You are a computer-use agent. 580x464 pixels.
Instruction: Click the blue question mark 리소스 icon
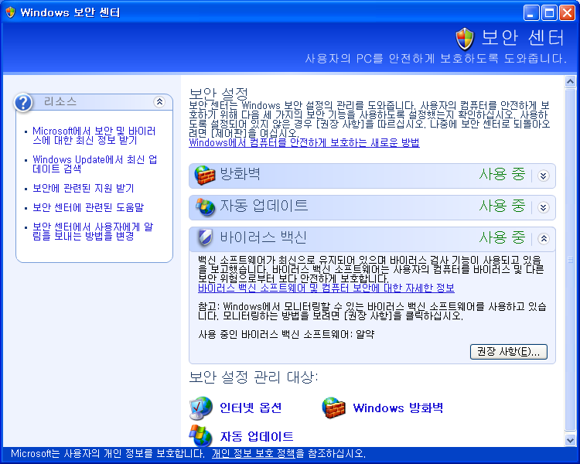click(23, 102)
